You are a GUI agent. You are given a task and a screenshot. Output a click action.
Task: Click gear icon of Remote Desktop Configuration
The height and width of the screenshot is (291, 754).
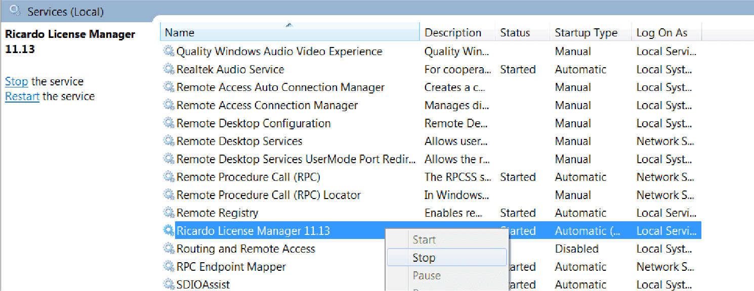click(169, 123)
